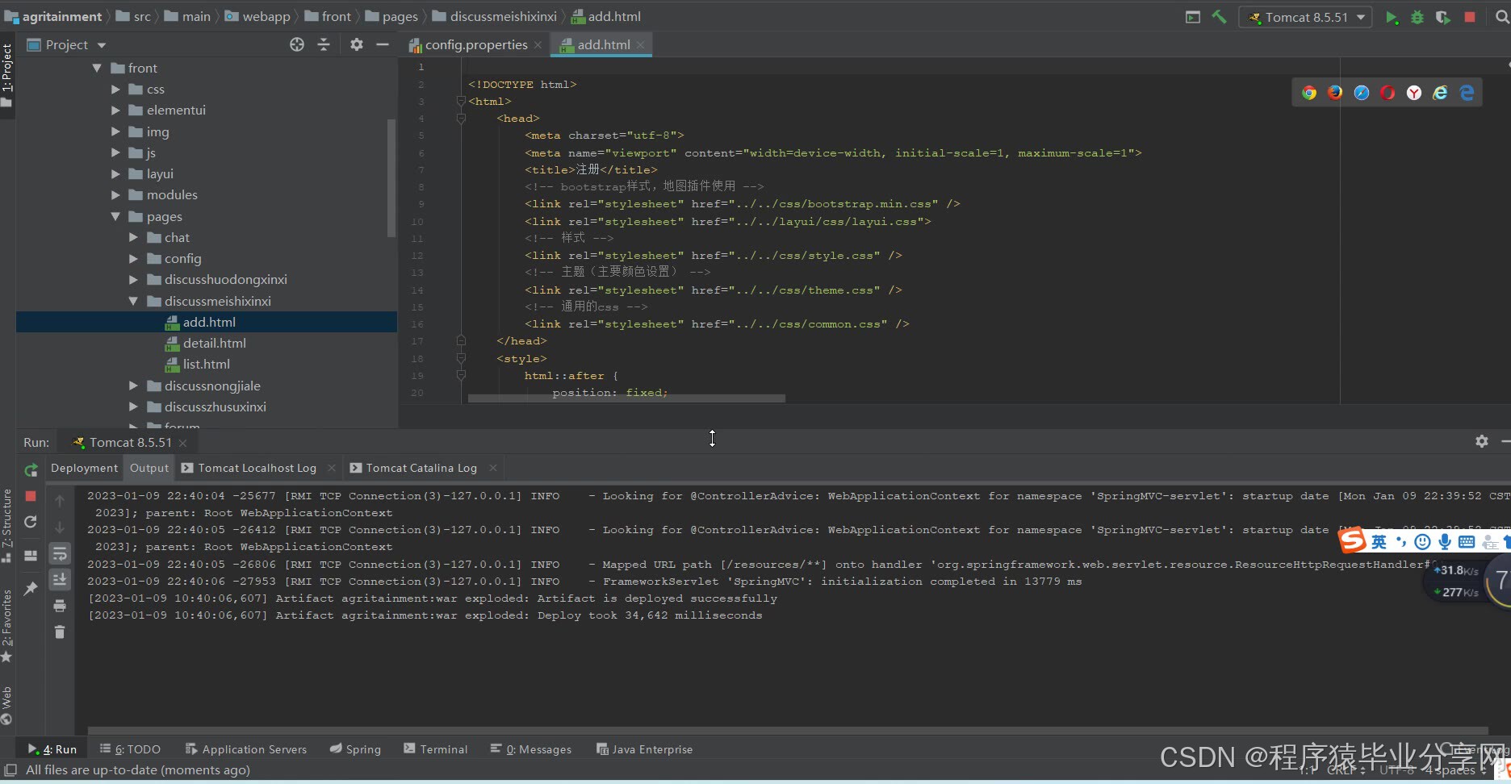This screenshot has width=1511, height=784.
Task: Open the Java Enterprise tool window
Action: coord(644,749)
